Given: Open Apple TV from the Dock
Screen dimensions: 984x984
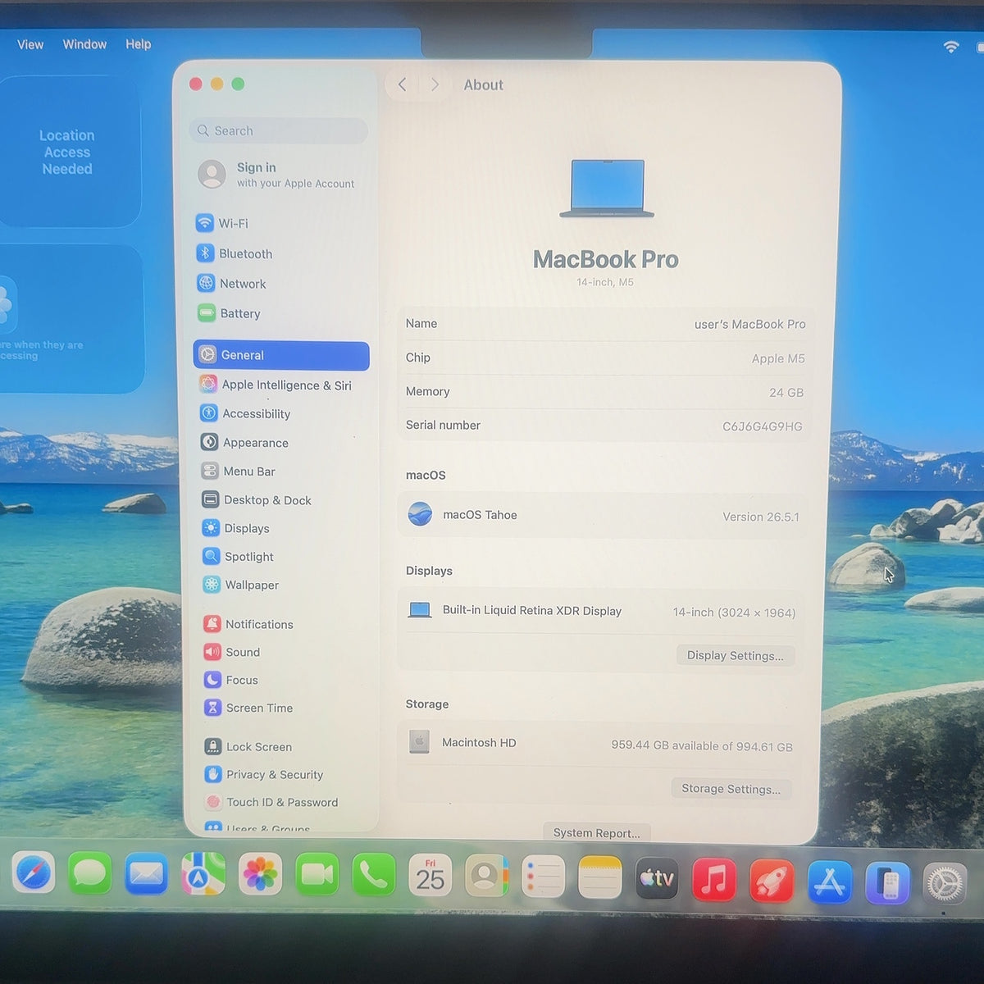Looking at the screenshot, I should tap(658, 879).
